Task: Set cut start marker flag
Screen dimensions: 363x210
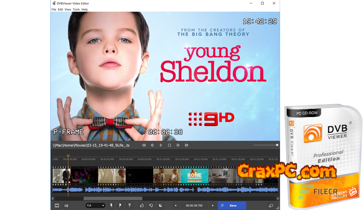Action: pos(111,205)
